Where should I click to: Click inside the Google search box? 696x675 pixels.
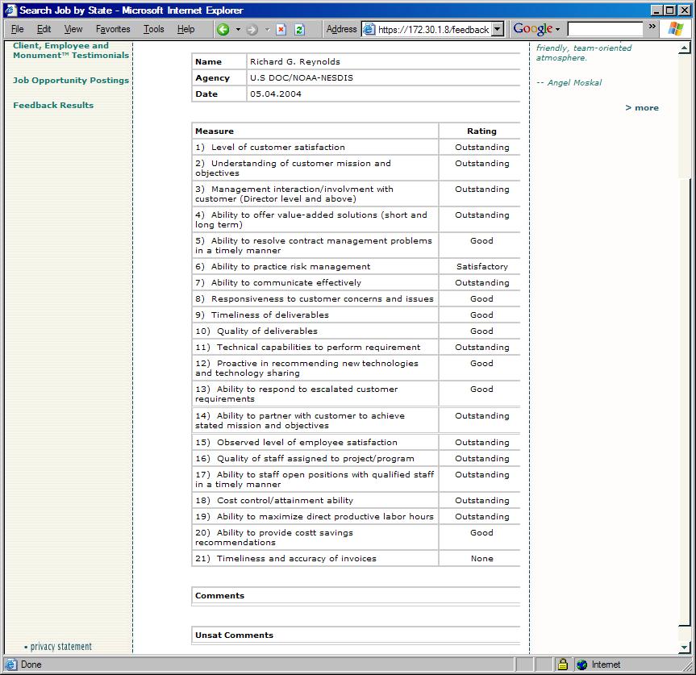coord(605,29)
